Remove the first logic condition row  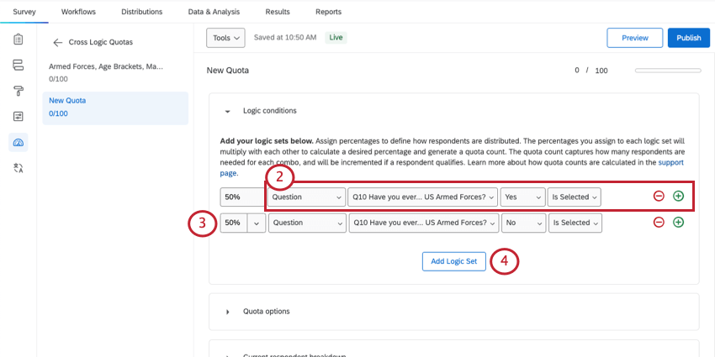(x=659, y=197)
